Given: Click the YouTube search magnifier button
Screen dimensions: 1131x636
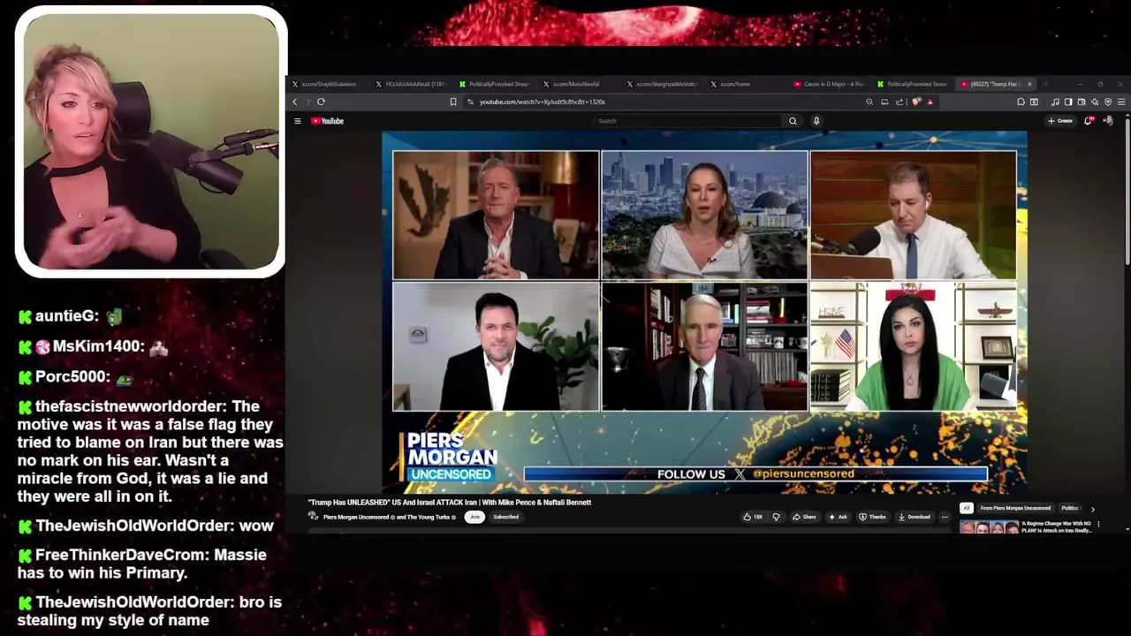Looking at the screenshot, I should coord(793,121).
